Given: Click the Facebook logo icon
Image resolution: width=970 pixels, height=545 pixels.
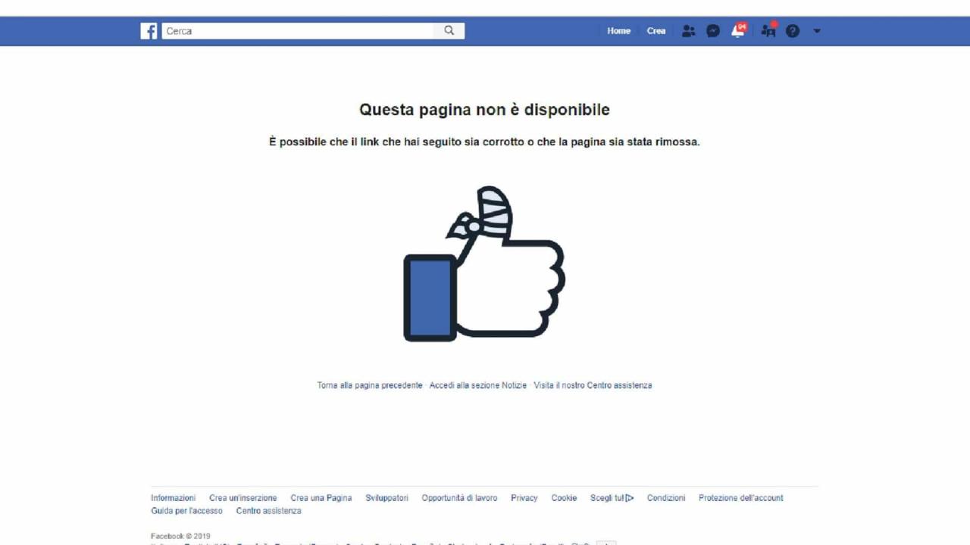Looking at the screenshot, I should (149, 31).
